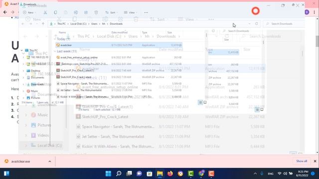This screenshot has height=179, width=319.
Task: Select avast_free_antivirus_setup_online file
Action: (x=119, y=58)
